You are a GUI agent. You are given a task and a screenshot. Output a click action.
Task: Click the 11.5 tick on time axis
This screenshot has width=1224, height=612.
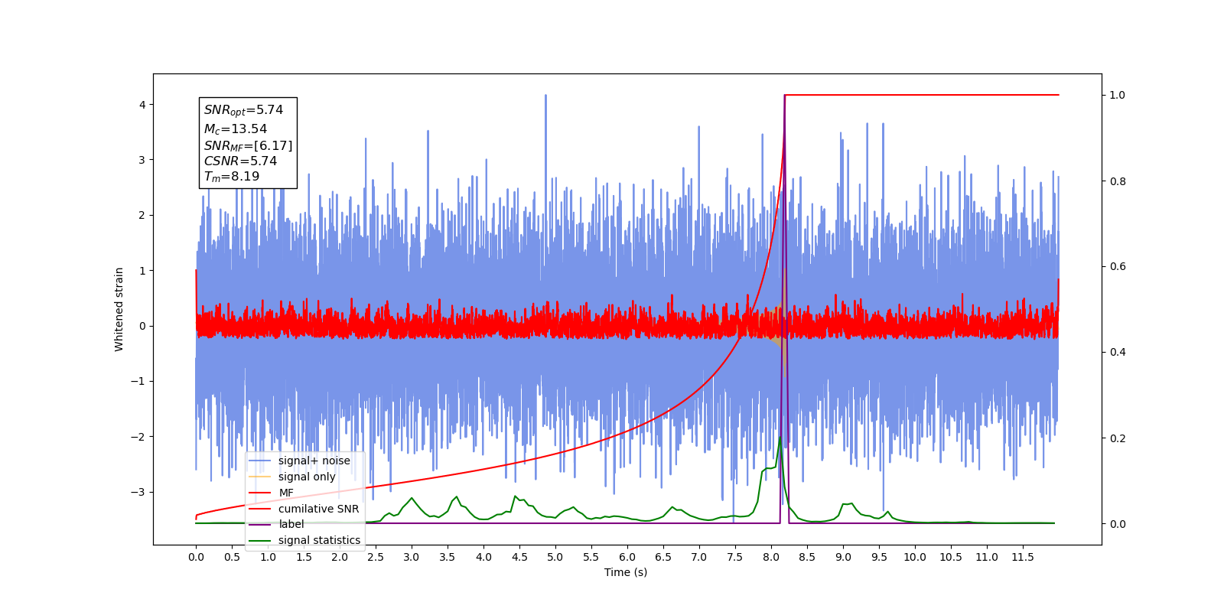(1023, 557)
